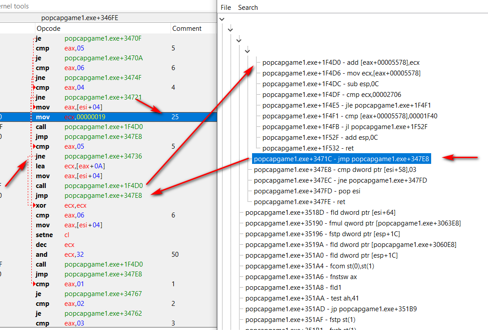The width and height of the screenshot is (488, 330).
Task: Select tree entry 'popcapgame1.exe+351A0 - fld dword ptr [esp+1C]'
Action: point(321,255)
